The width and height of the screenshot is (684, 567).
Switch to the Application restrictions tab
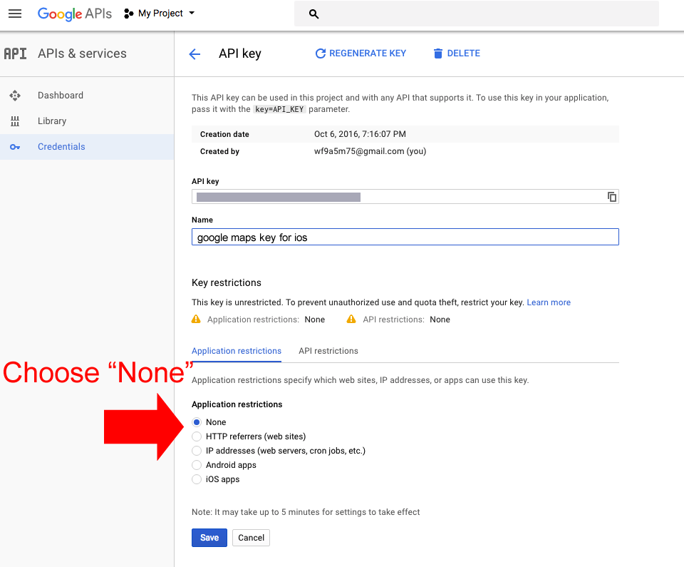point(237,351)
